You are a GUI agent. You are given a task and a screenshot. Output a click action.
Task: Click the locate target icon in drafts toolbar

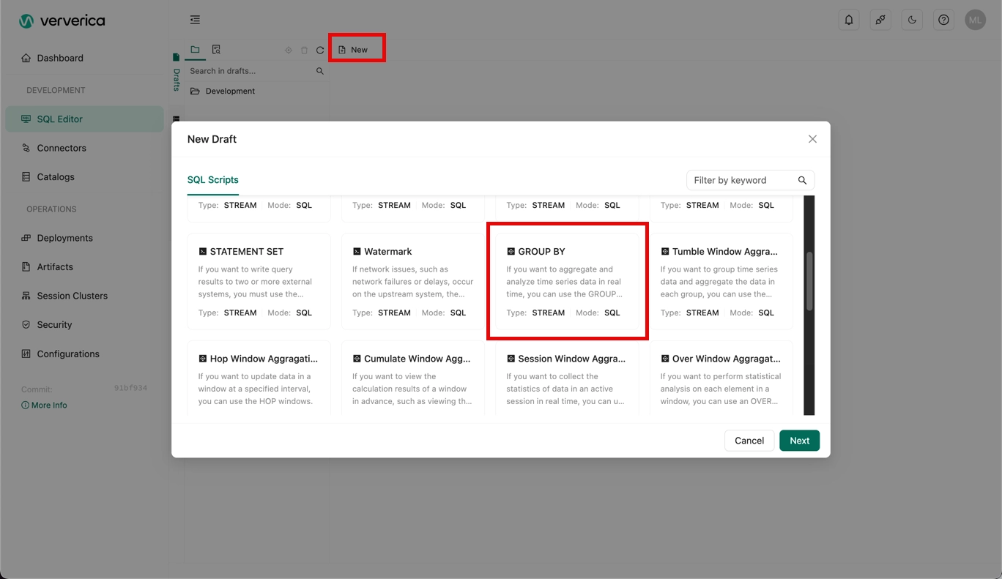pyautogui.click(x=289, y=51)
